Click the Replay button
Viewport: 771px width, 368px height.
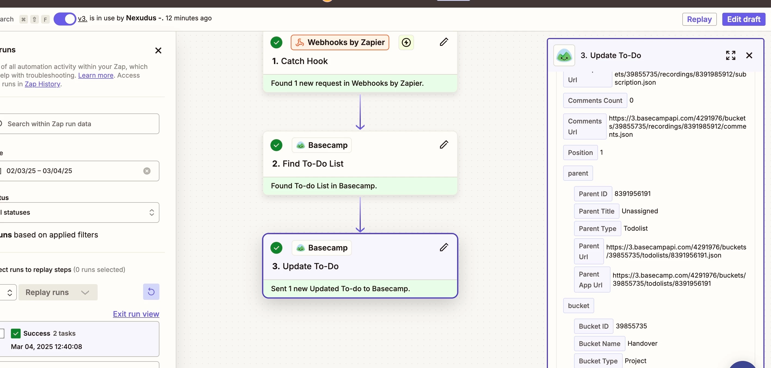[x=699, y=19]
